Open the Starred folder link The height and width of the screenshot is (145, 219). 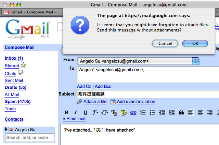pos(12,66)
